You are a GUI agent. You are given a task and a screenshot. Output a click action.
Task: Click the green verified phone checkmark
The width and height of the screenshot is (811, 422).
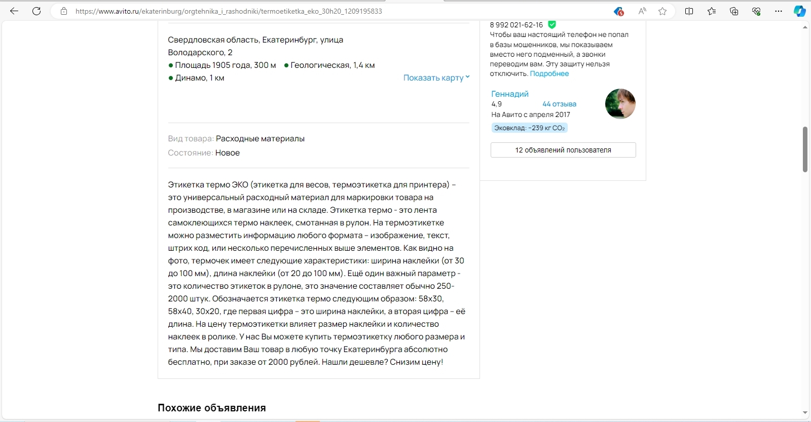click(552, 24)
